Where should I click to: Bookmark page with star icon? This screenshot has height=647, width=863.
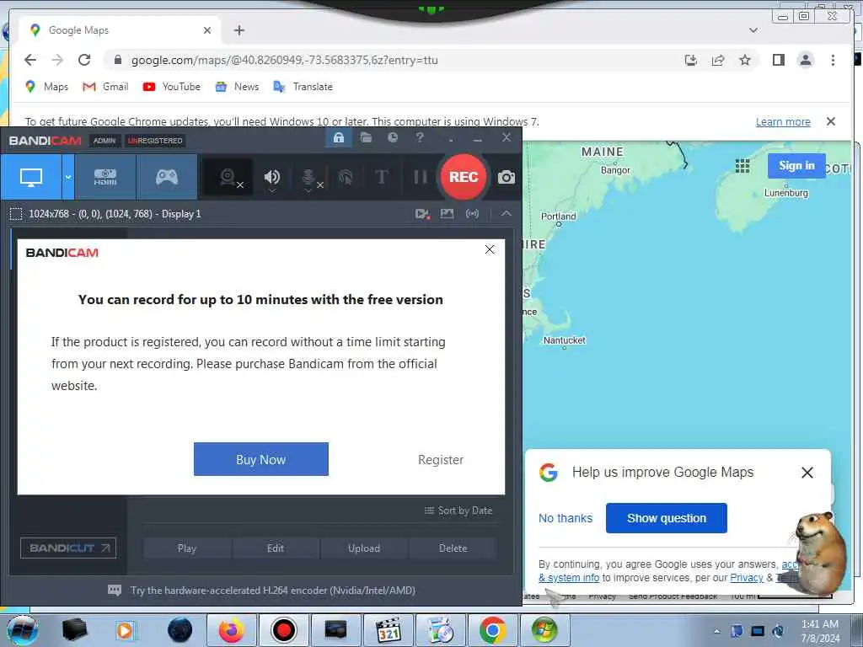[745, 60]
